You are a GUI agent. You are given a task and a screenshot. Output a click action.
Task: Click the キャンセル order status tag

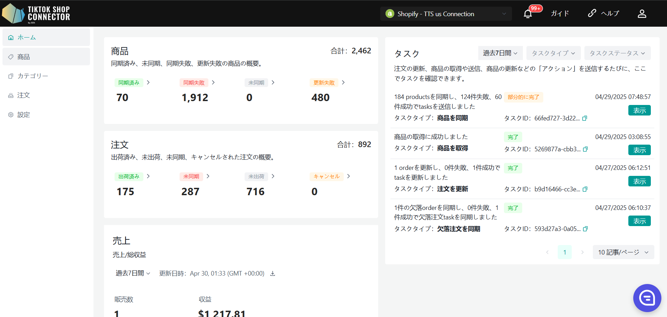pos(326,176)
